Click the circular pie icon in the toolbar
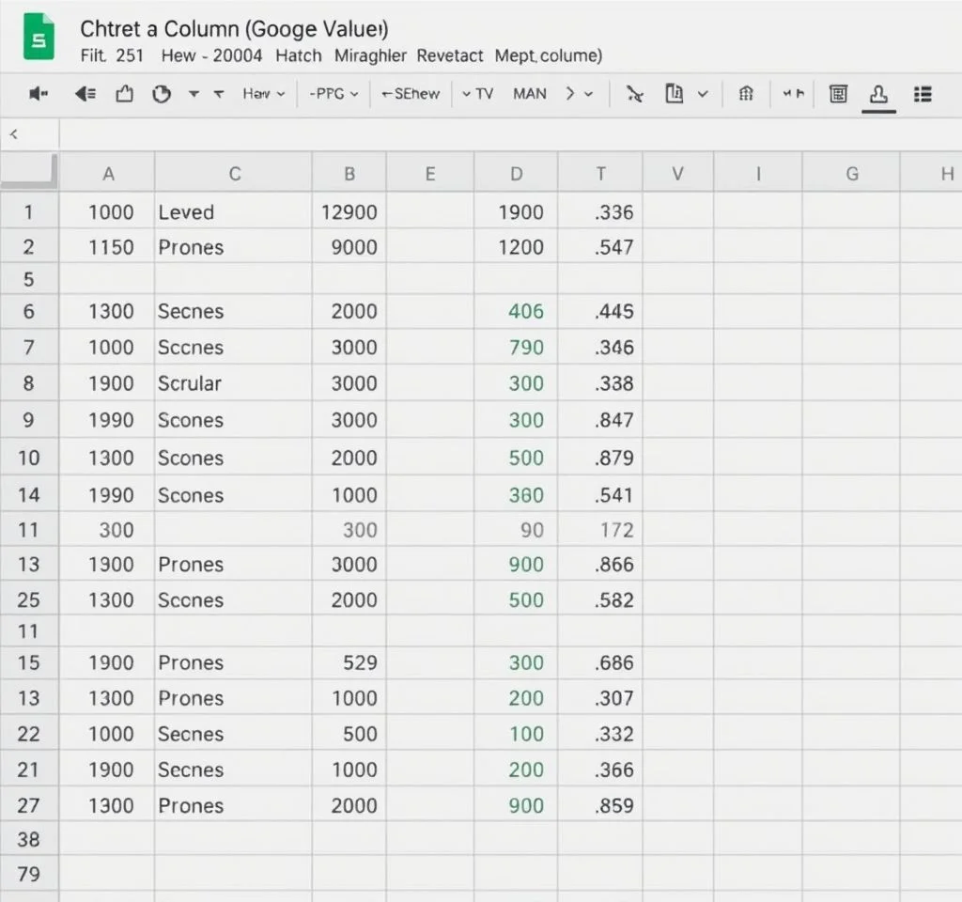The image size is (962, 902). pyautogui.click(x=162, y=94)
